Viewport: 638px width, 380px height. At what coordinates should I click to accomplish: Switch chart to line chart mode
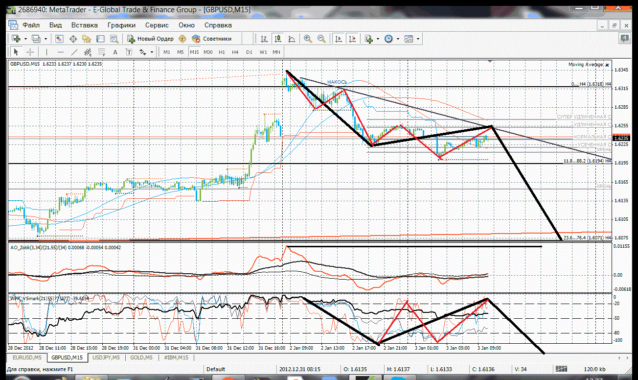coord(292,39)
